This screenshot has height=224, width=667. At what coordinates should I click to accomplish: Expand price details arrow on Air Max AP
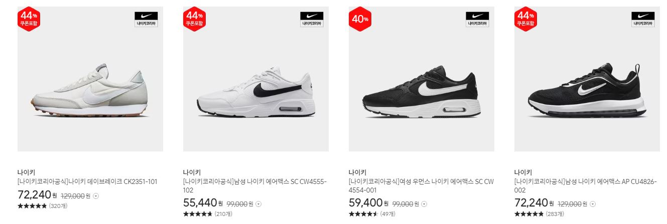pos(593,204)
